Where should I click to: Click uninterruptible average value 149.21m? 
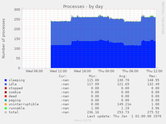coord(124,104)
